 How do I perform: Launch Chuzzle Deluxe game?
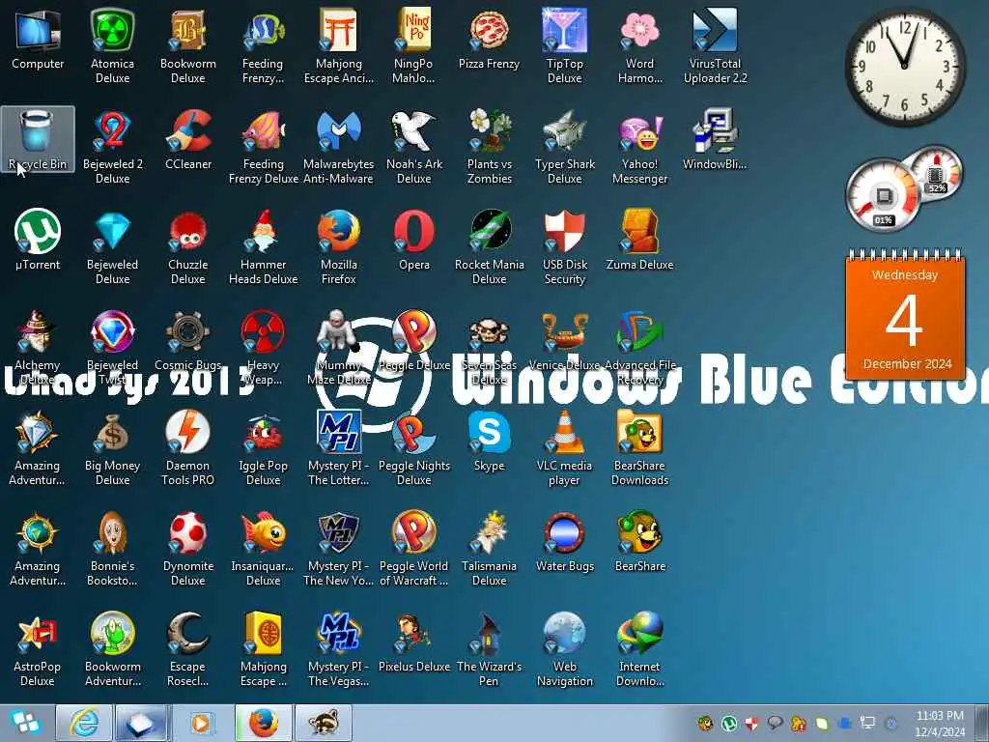[x=188, y=246]
